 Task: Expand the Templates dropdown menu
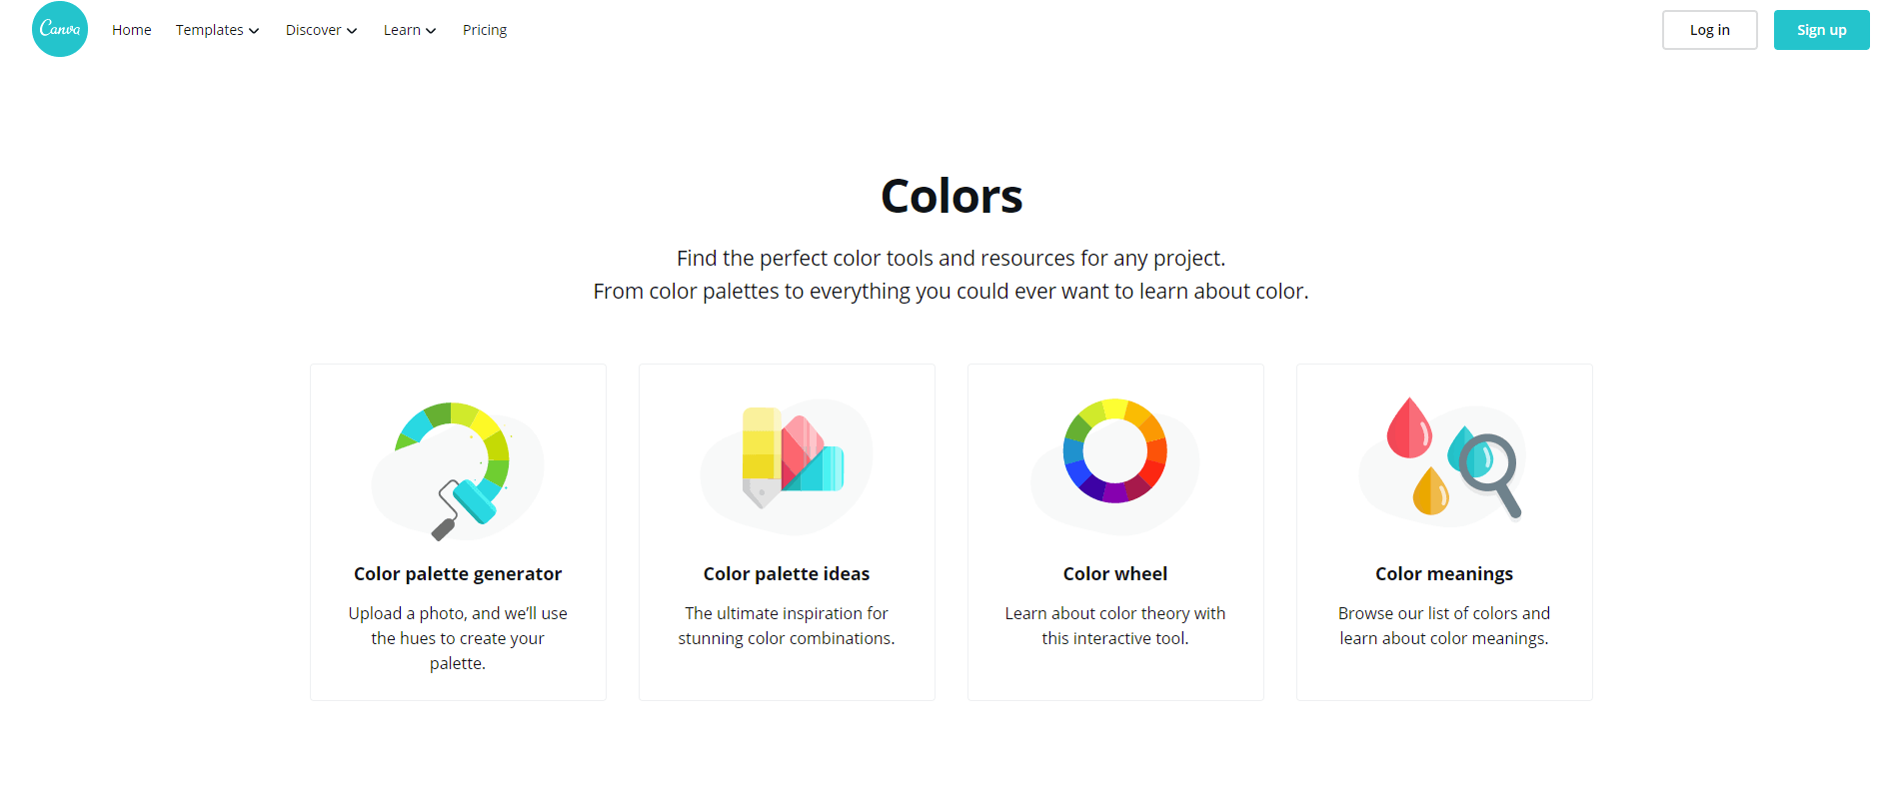[x=217, y=30]
